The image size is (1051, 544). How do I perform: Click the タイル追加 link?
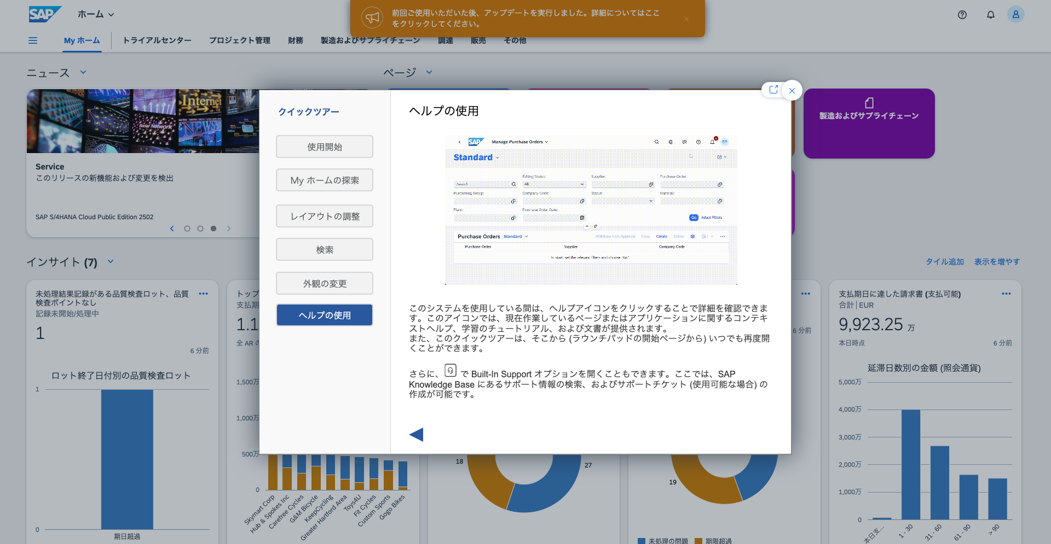pos(945,262)
